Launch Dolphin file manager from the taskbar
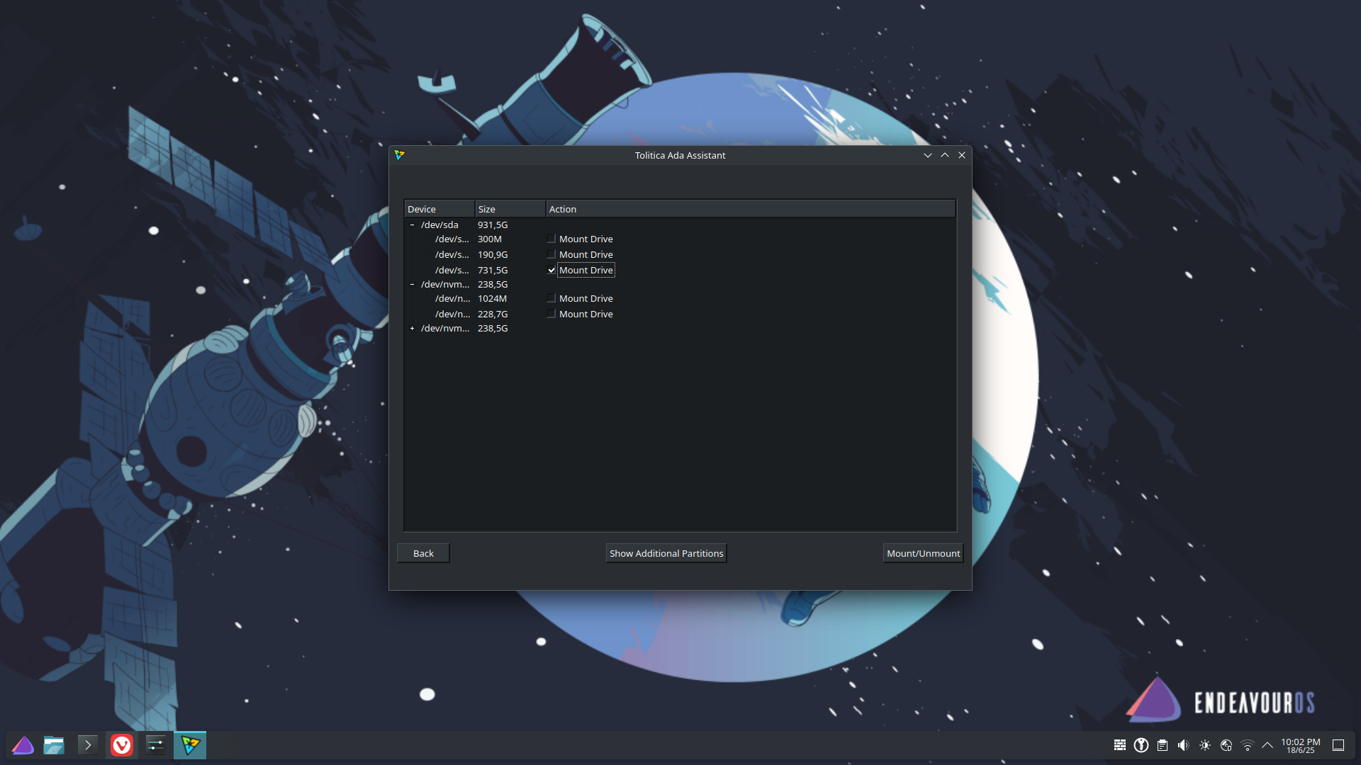The image size is (1361, 765). [x=54, y=745]
